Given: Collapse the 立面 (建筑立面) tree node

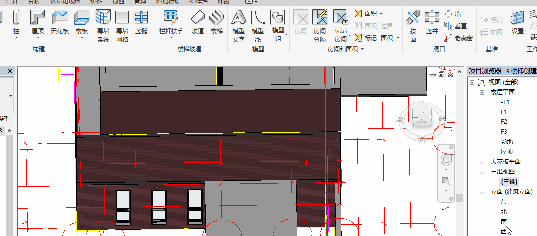Looking at the screenshot, I should pyautogui.click(x=482, y=192).
